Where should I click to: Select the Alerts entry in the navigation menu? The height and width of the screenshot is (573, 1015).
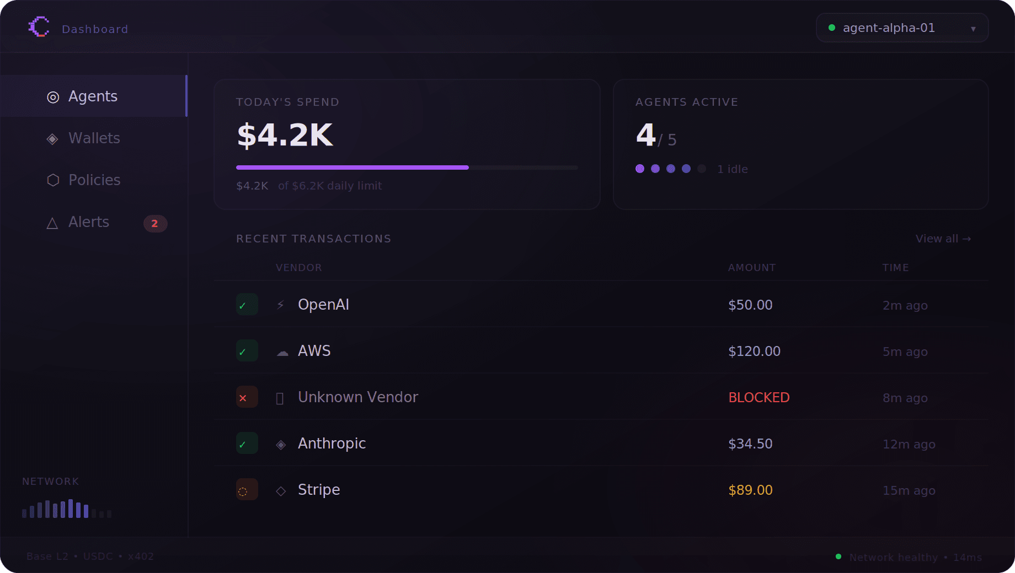point(89,222)
